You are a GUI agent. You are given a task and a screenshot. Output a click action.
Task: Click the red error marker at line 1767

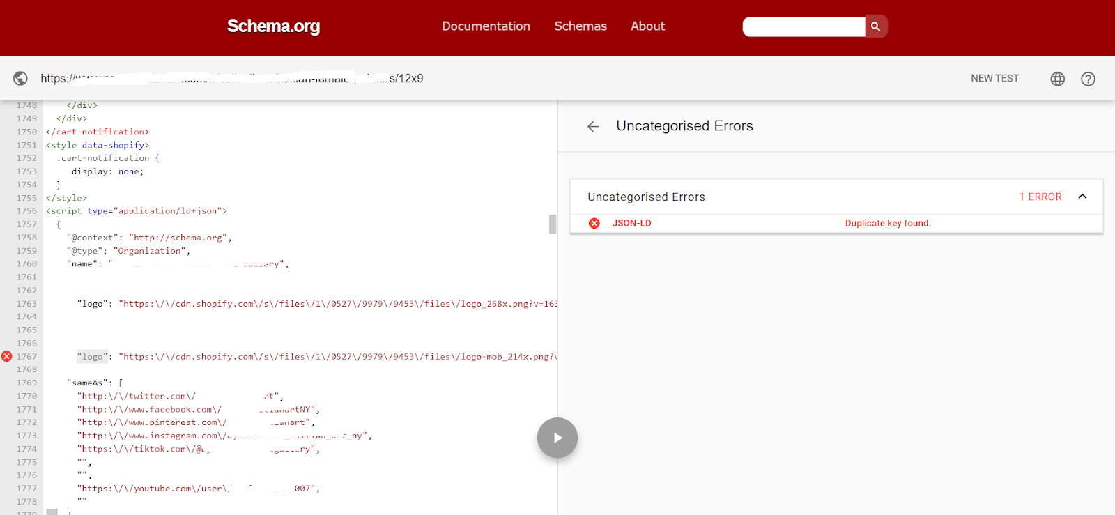(x=7, y=356)
